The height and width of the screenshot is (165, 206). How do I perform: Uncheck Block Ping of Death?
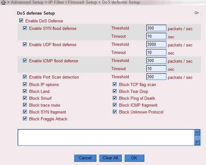pyautogui.click(x=115, y=98)
